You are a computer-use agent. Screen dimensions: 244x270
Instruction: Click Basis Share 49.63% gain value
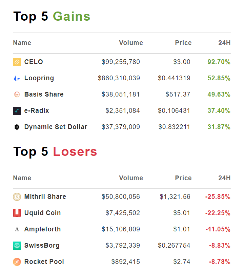point(219,95)
